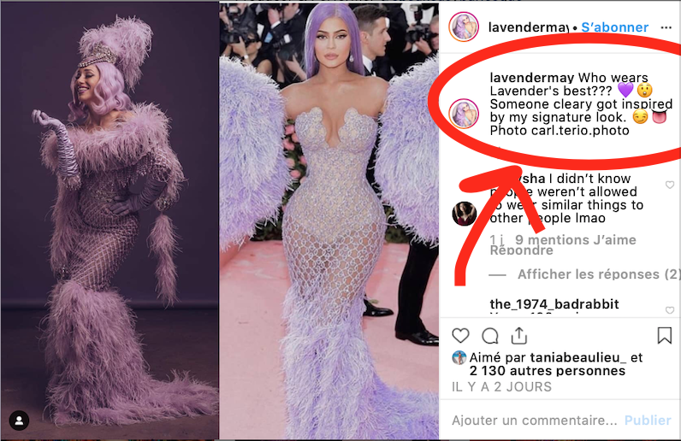Like the the_1974_badrabbit comment
681x441 pixels.
click(670, 310)
